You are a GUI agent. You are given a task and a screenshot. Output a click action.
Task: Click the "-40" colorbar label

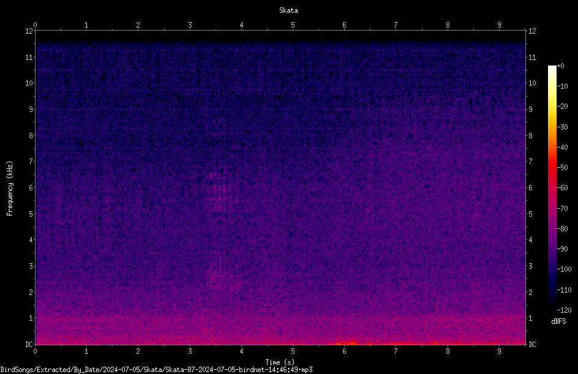[x=563, y=148]
